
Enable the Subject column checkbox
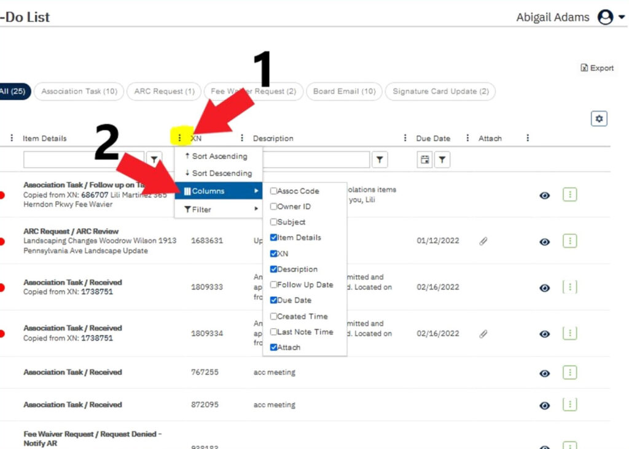[x=273, y=222]
